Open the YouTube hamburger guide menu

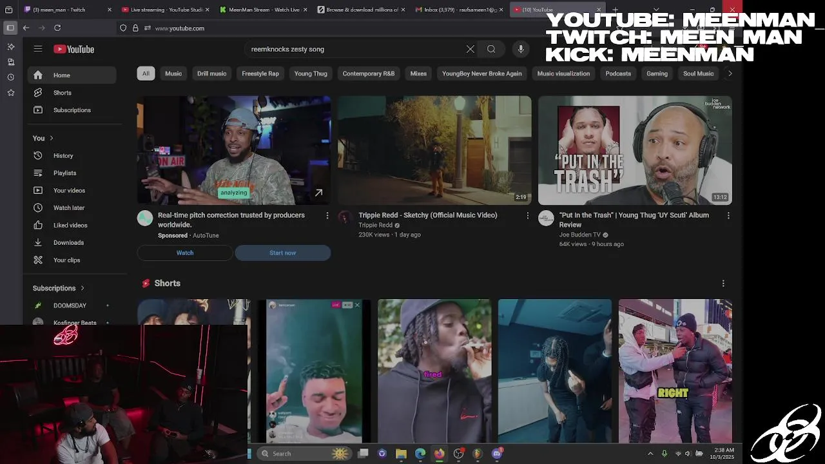point(38,49)
